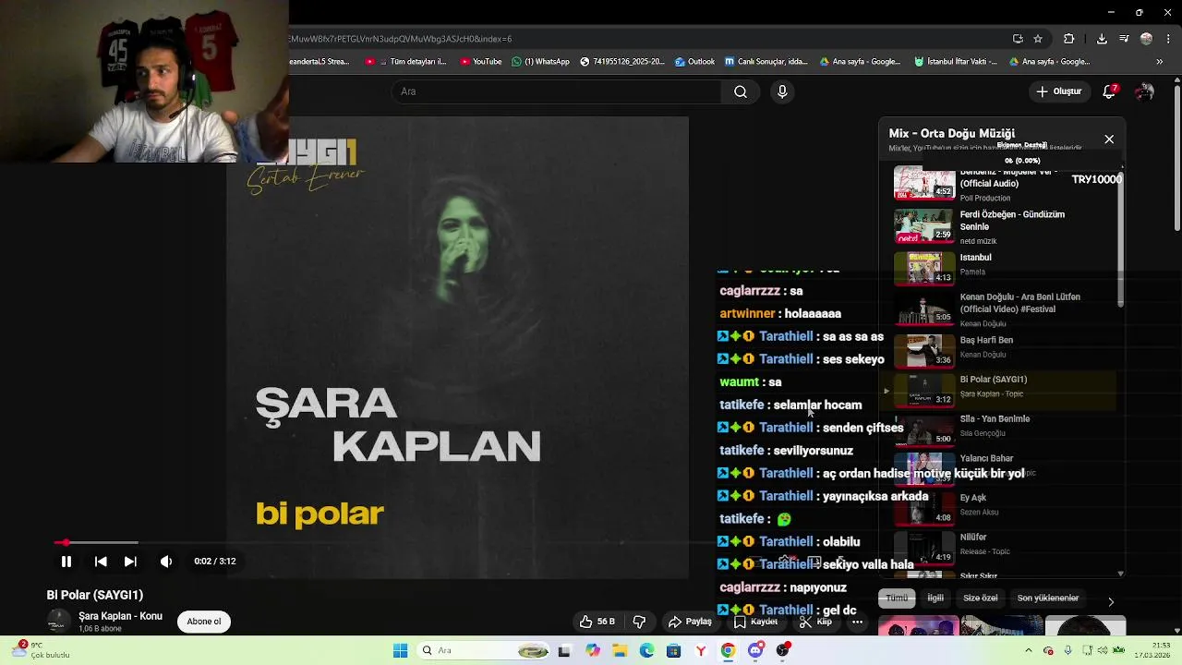The height and width of the screenshot is (665, 1182).
Task: Open File Explorer from taskbar
Action: [x=620, y=651]
